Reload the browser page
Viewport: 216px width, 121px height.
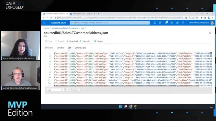51,18
